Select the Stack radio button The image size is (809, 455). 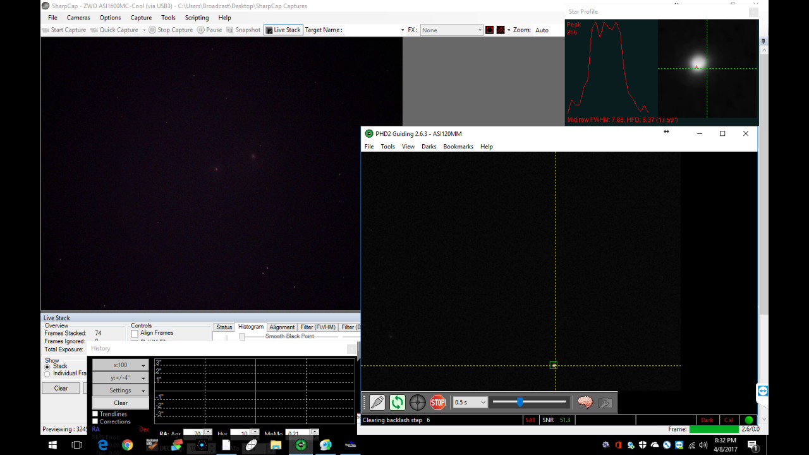[x=47, y=366]
